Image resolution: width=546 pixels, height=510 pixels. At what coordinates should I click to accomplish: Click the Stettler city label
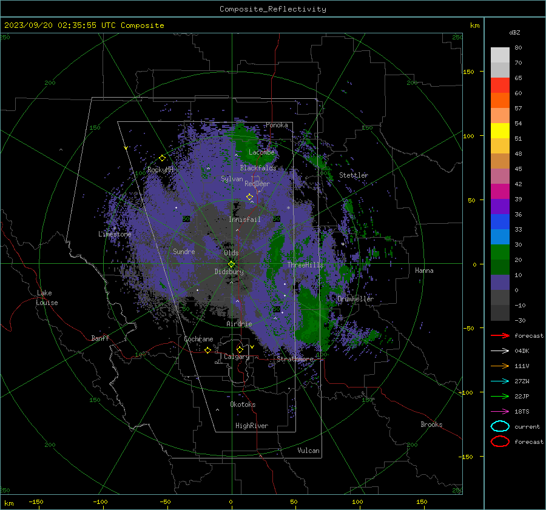pos(354,175)
